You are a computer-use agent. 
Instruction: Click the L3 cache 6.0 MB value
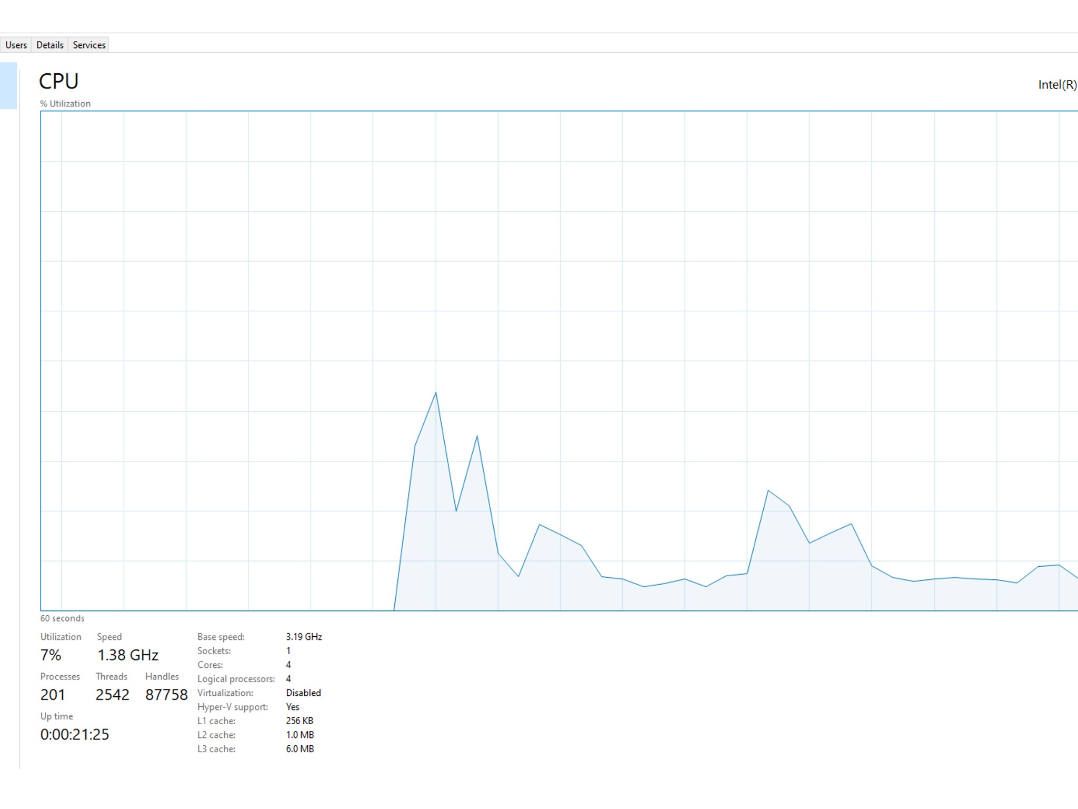[300, 749]
